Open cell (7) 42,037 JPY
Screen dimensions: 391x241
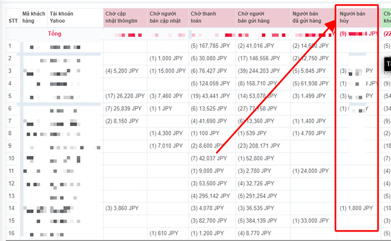point(209,158)
